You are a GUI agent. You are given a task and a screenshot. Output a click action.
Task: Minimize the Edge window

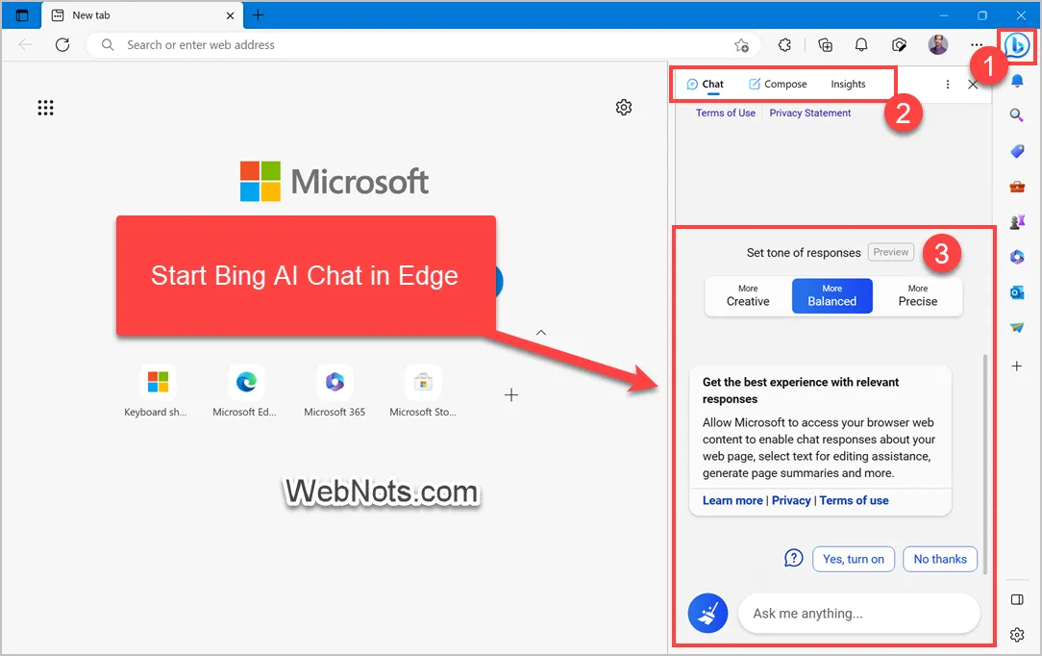(944, 15)
